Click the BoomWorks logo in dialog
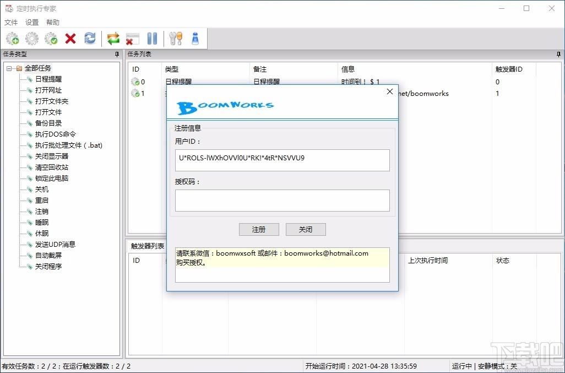Screen dimensions: 565x373 pos(225,107)
